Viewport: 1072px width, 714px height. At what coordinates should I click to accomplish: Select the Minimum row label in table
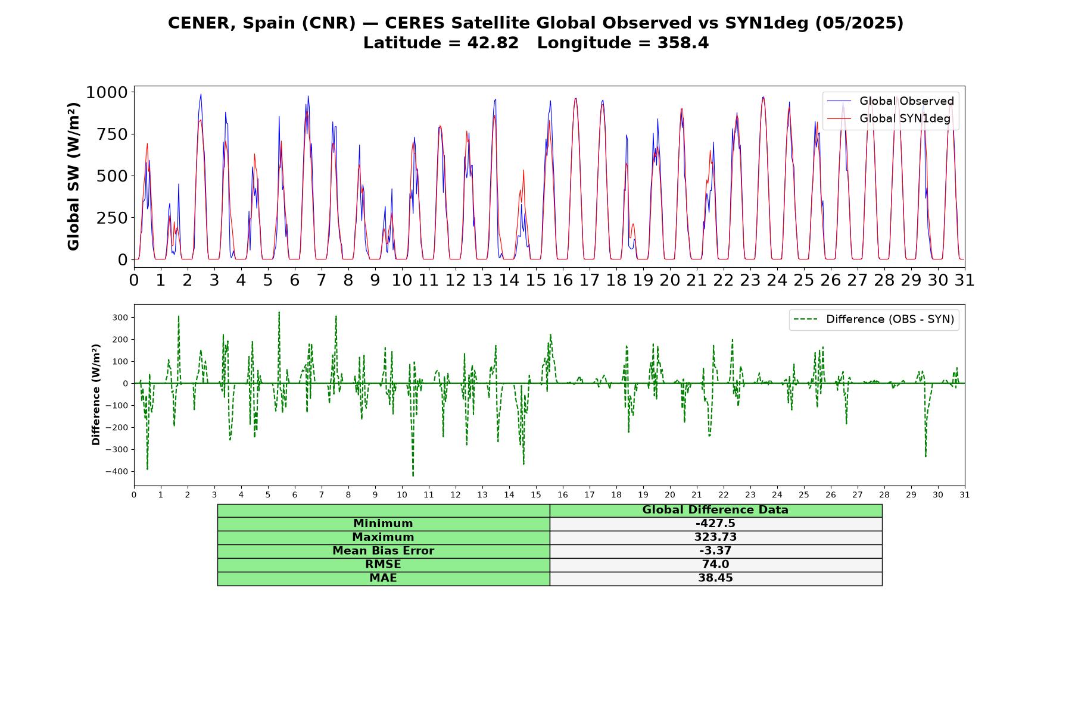pos(384,524)
